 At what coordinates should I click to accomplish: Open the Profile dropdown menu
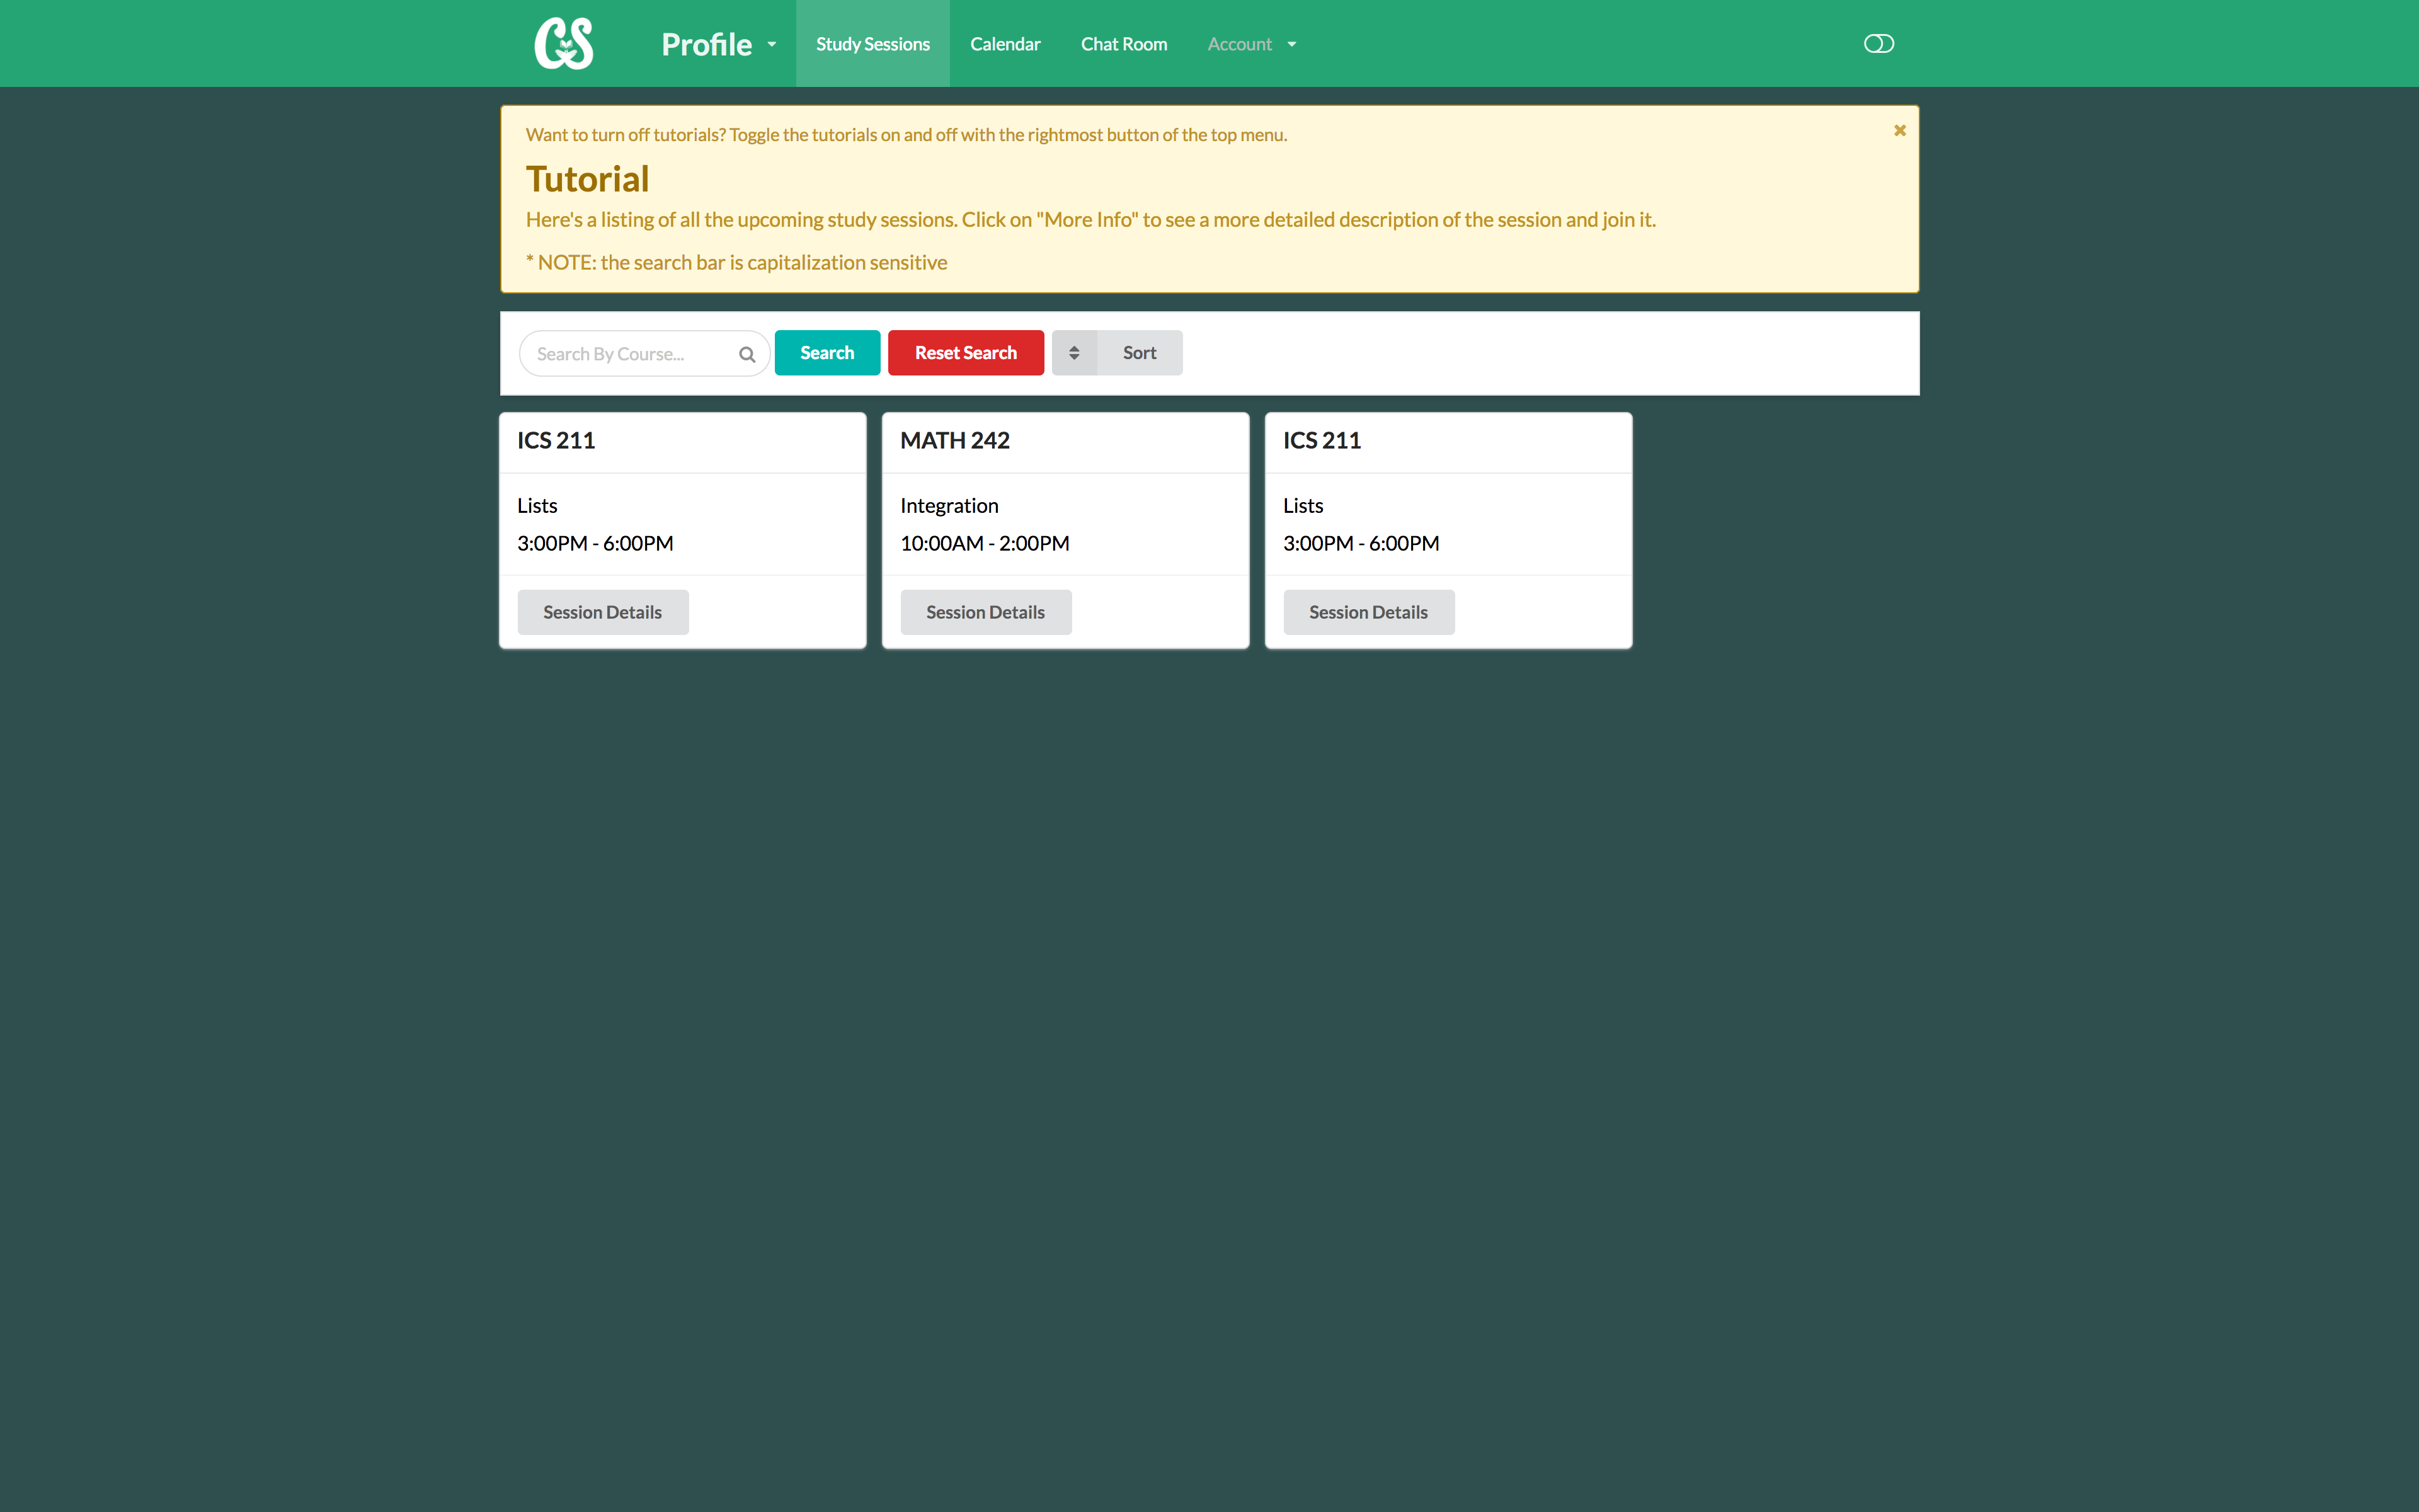[718, 44]
